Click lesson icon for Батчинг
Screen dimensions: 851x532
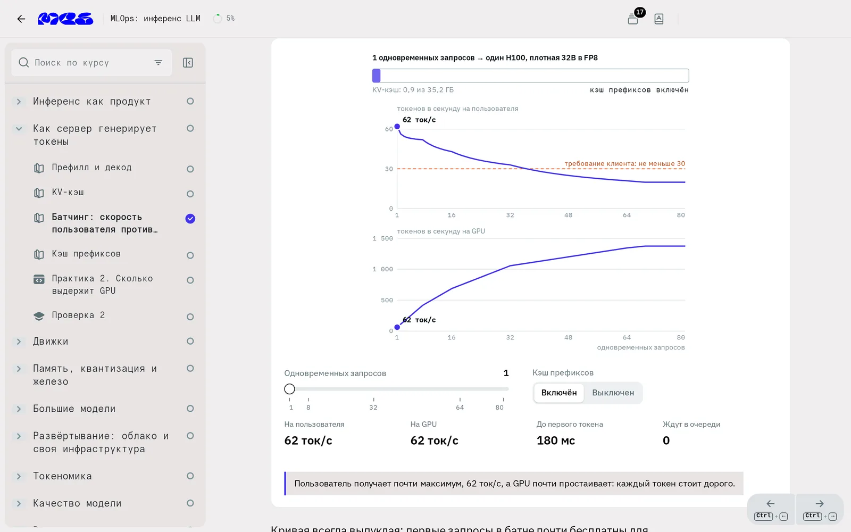pyautogui.click(x=39, y=218)
